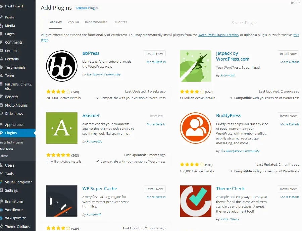Screen dimensions: 302x231
Task: Switch to the Popular tab
Action: (x=73, y=22)
